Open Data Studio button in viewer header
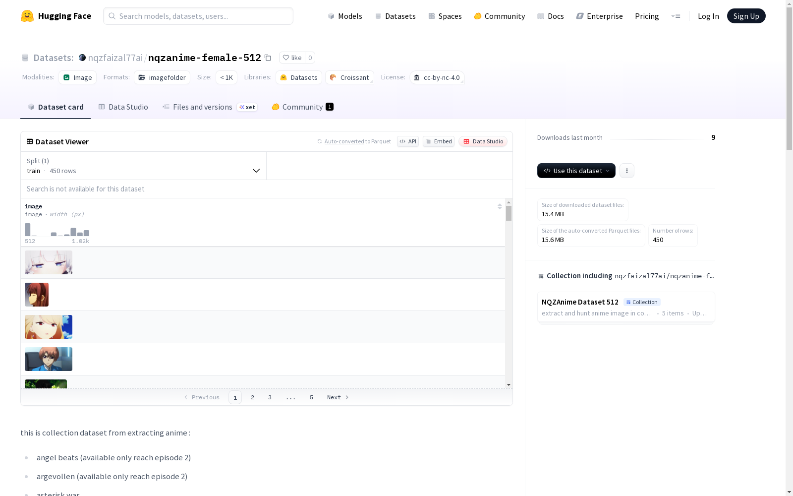793x496 pixels. pyautogui.click(x=483, y=141)
